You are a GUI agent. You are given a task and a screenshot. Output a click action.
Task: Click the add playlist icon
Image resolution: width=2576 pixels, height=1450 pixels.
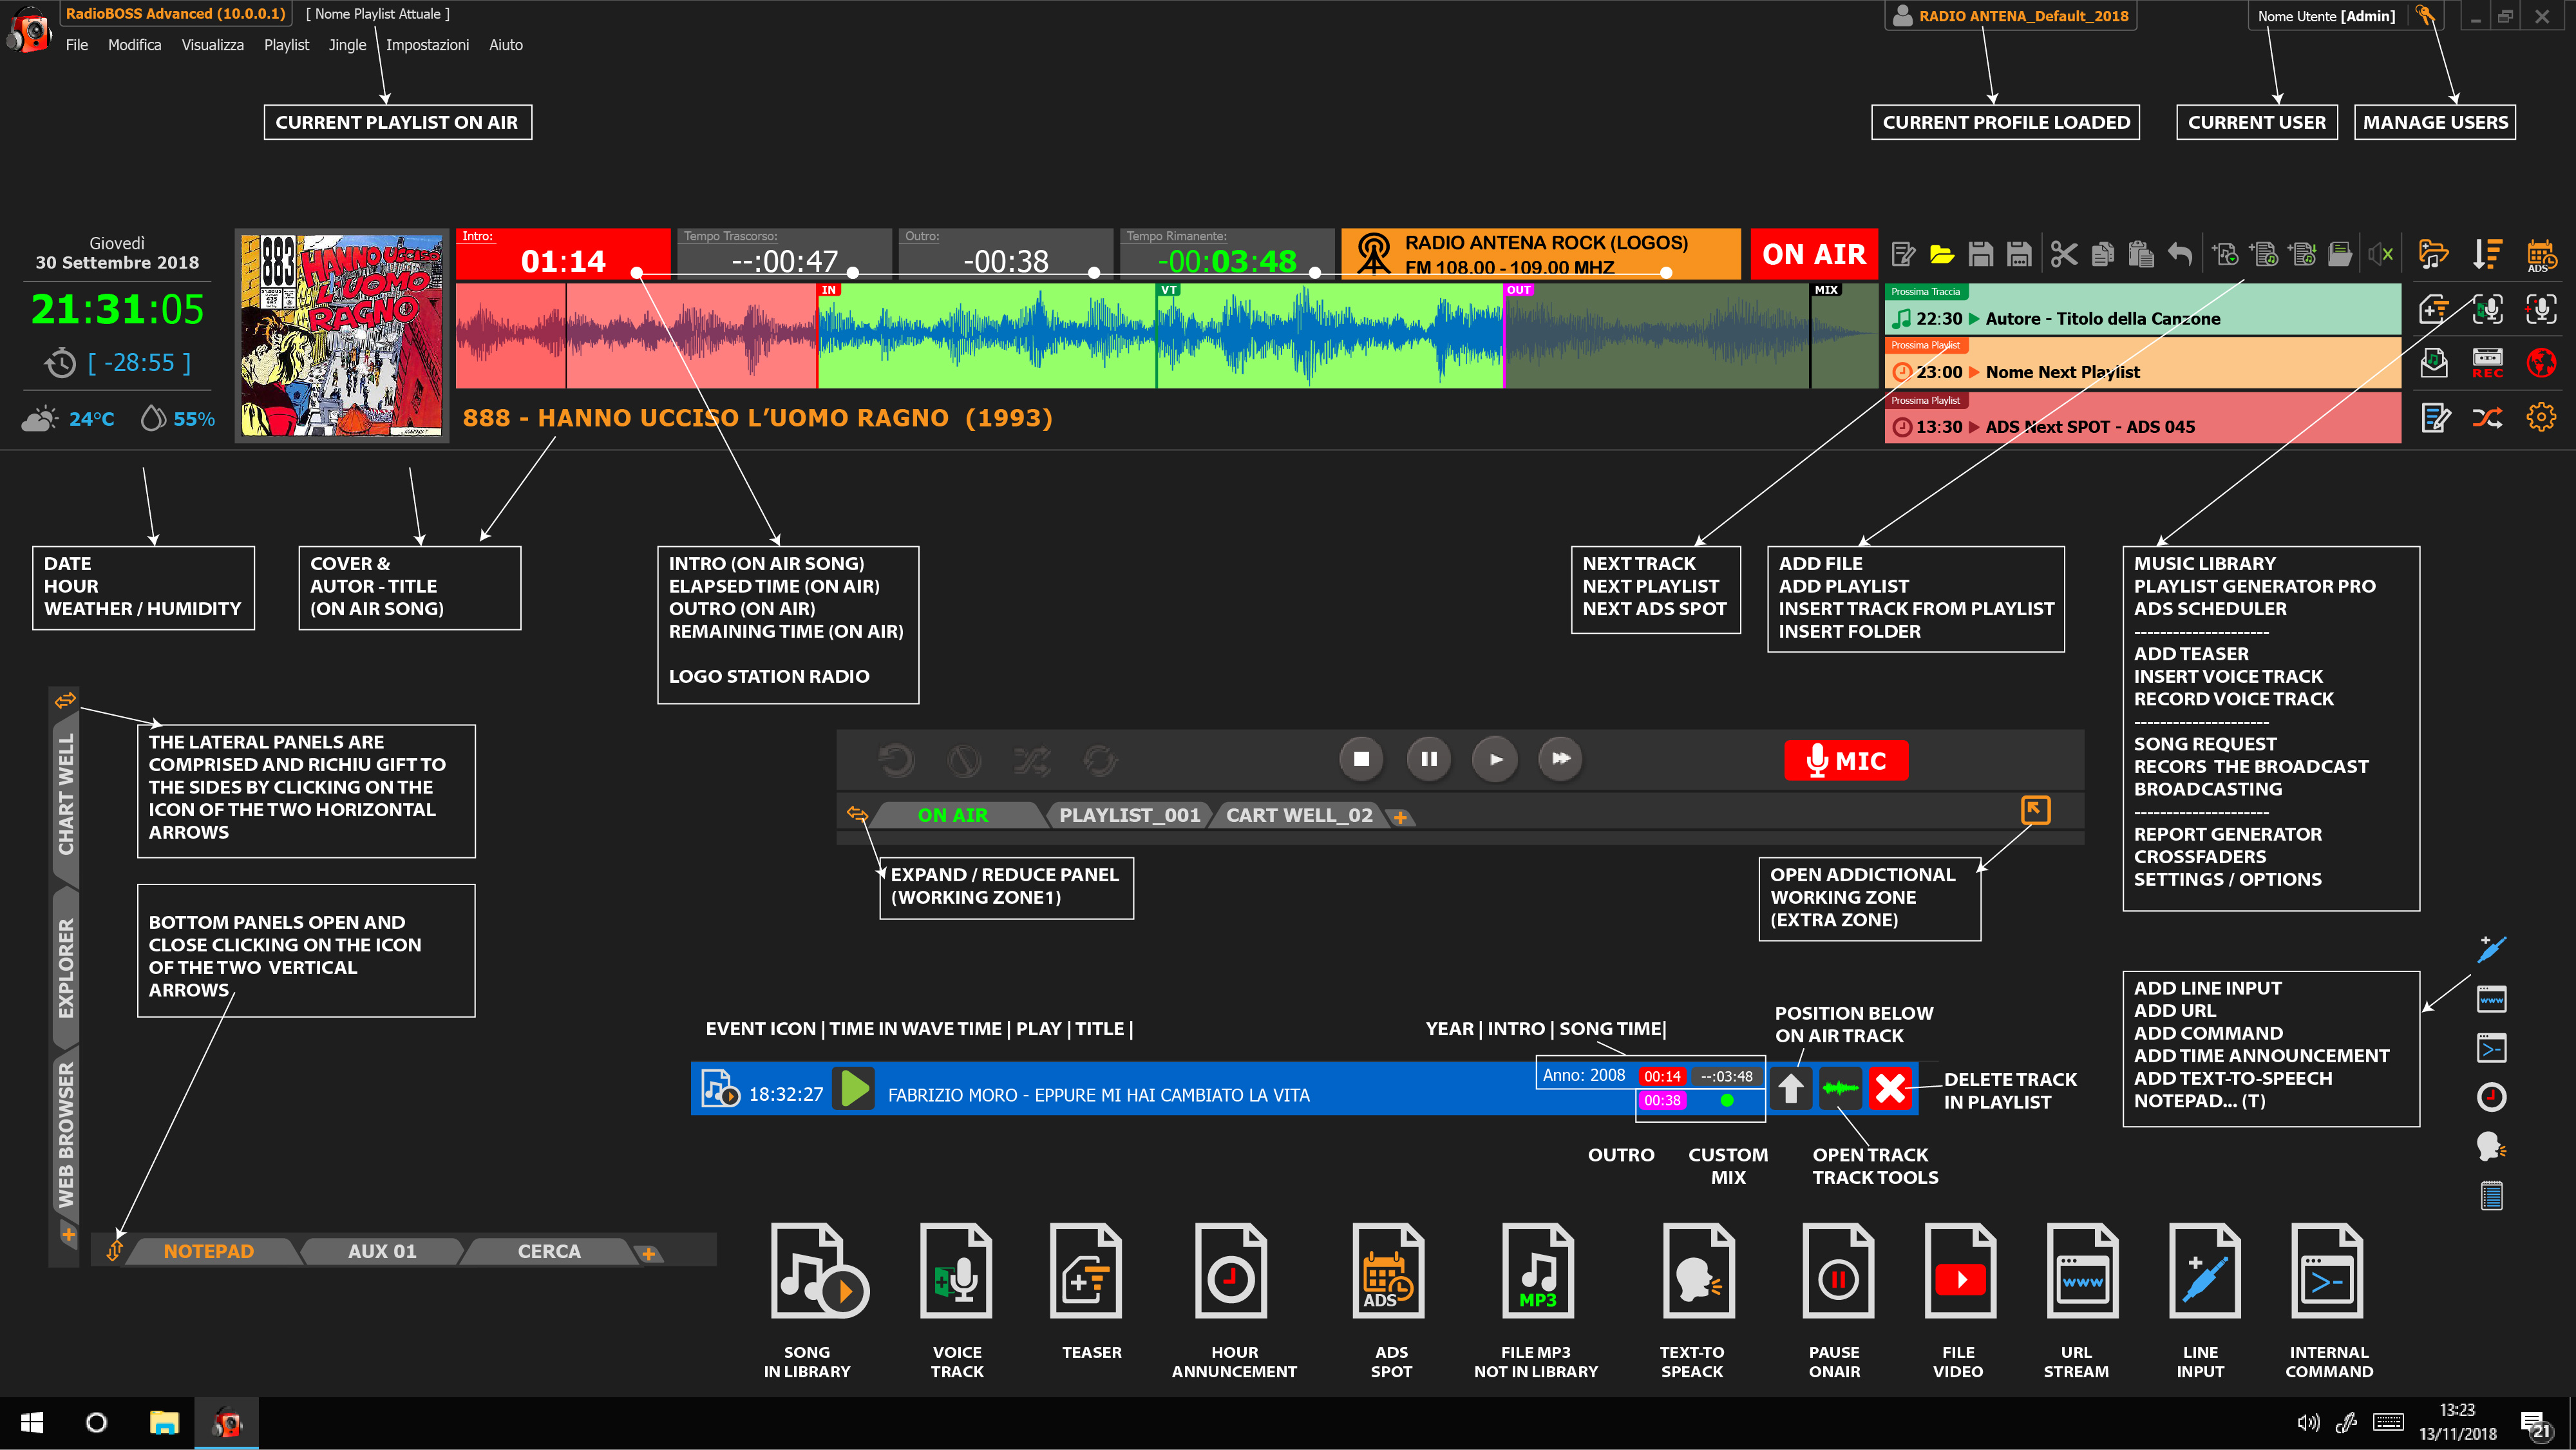pos(2264,255)
